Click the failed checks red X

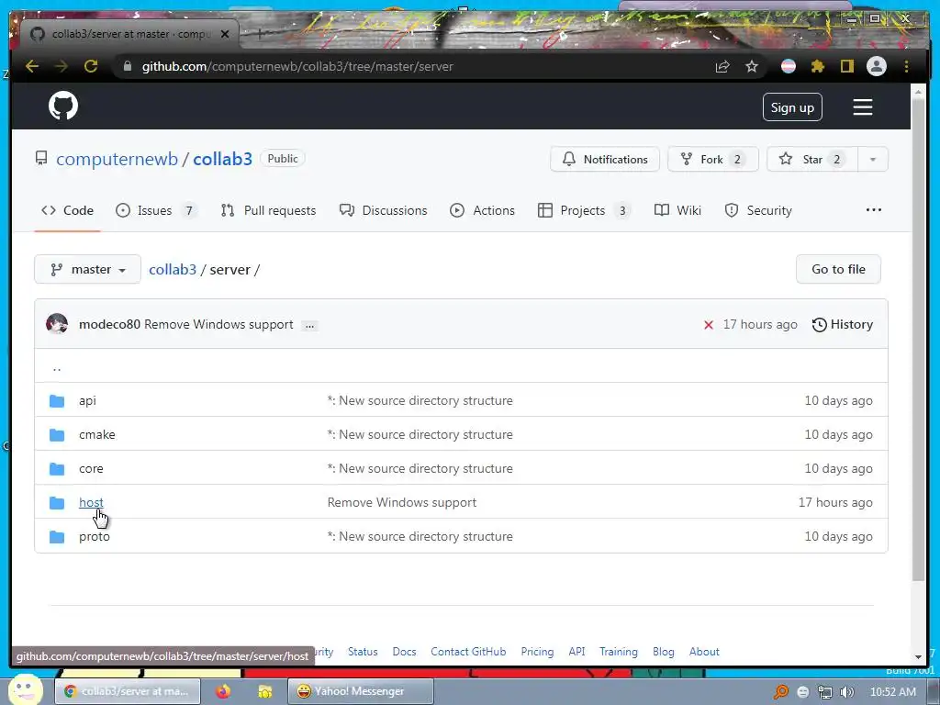point(709,325)
